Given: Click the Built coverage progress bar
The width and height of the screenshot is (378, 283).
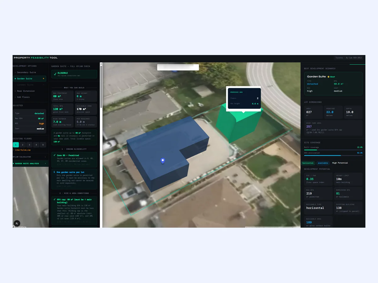Looking at the screenshot, I should click(333, 150).
